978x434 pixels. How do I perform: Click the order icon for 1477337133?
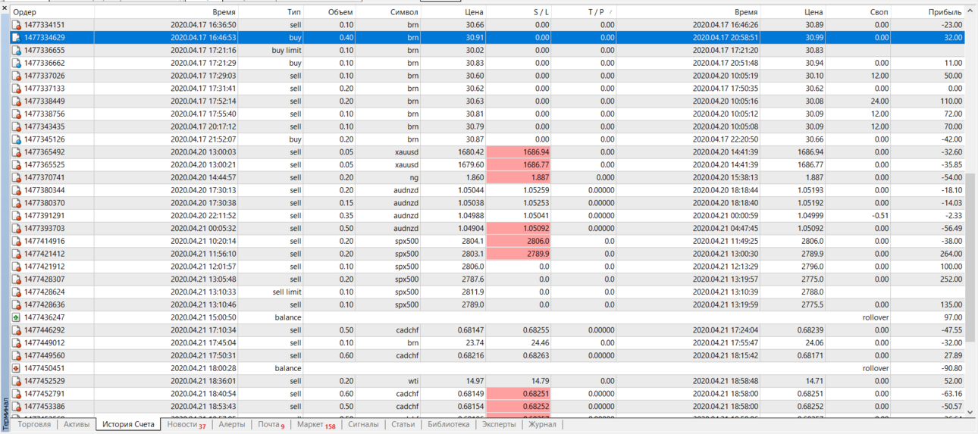coord(16,89)
